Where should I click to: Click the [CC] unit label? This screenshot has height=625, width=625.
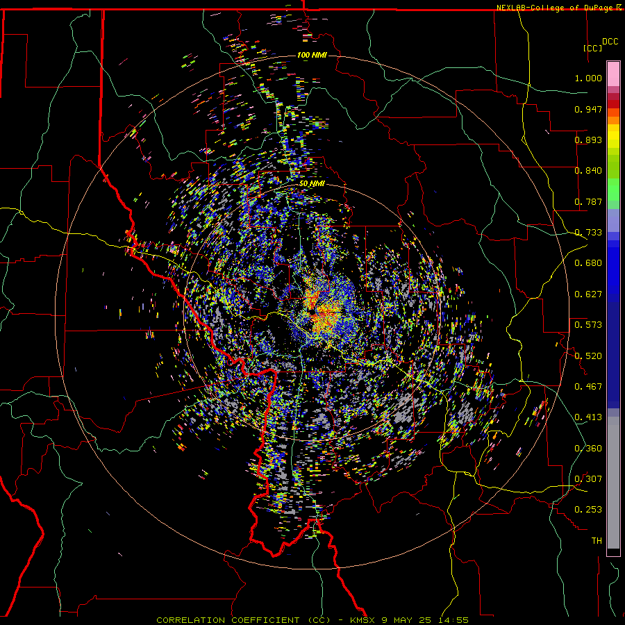pyautogui.click(x=592, y=48)
